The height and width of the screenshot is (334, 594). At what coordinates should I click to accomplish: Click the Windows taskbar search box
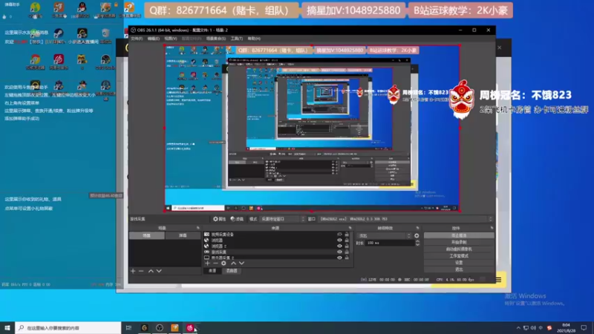click(x=68, y=328)
